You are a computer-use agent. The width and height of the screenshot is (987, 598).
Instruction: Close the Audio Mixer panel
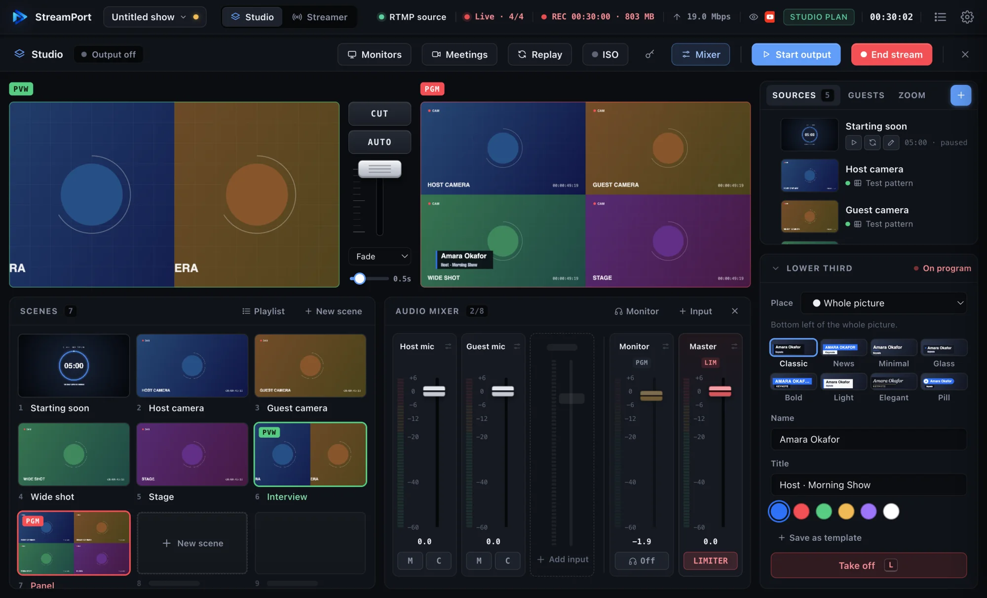coord(735,311)
